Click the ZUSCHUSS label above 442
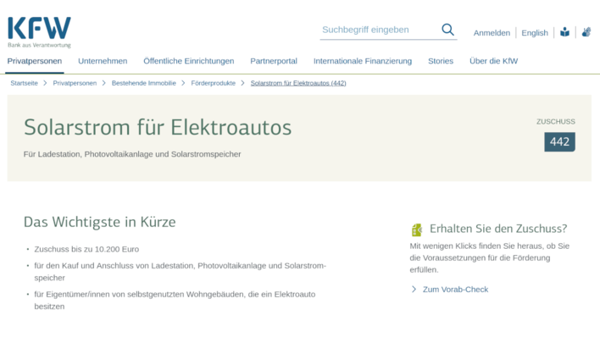 (556, 122)
